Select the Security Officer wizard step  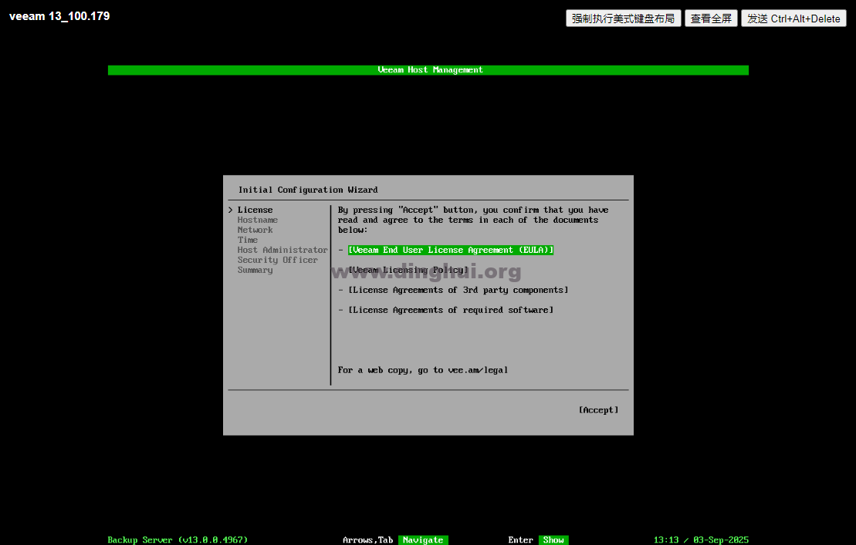(x=277, y=260)
